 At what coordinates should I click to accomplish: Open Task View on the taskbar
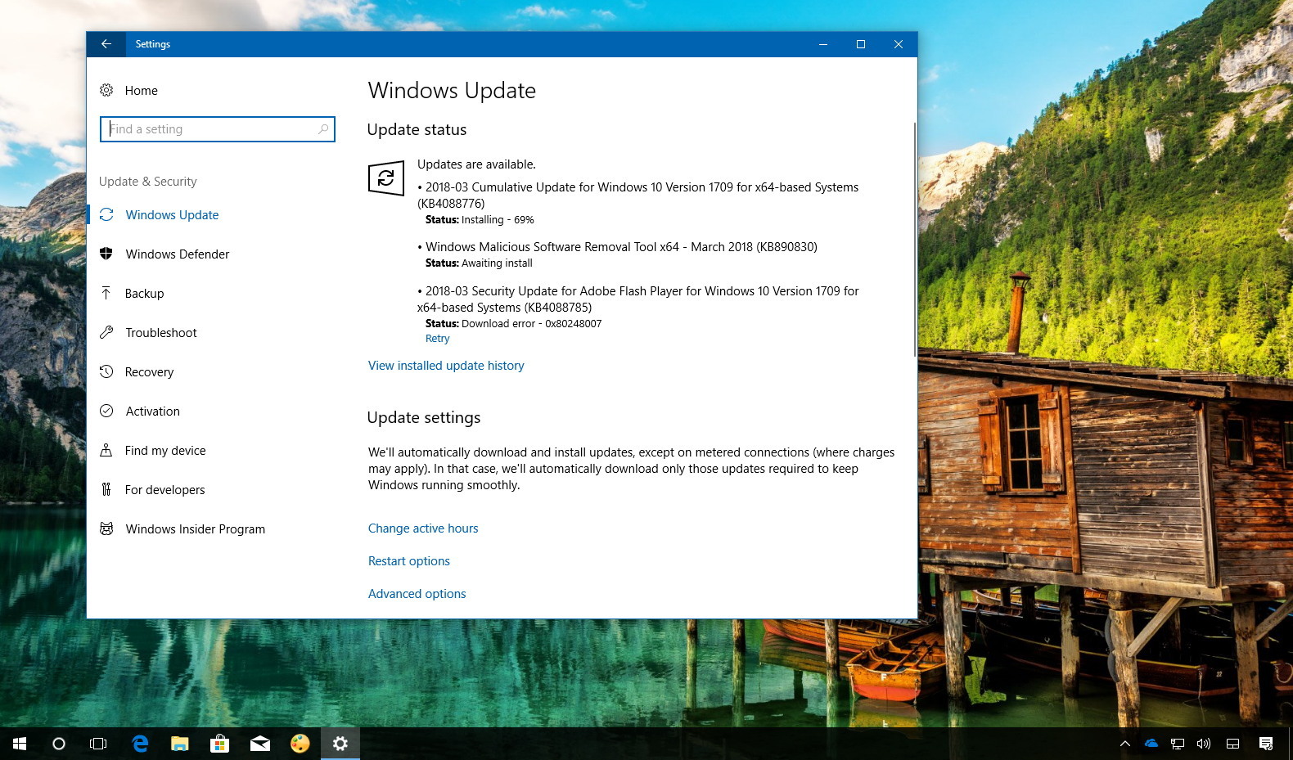(98, 744)
